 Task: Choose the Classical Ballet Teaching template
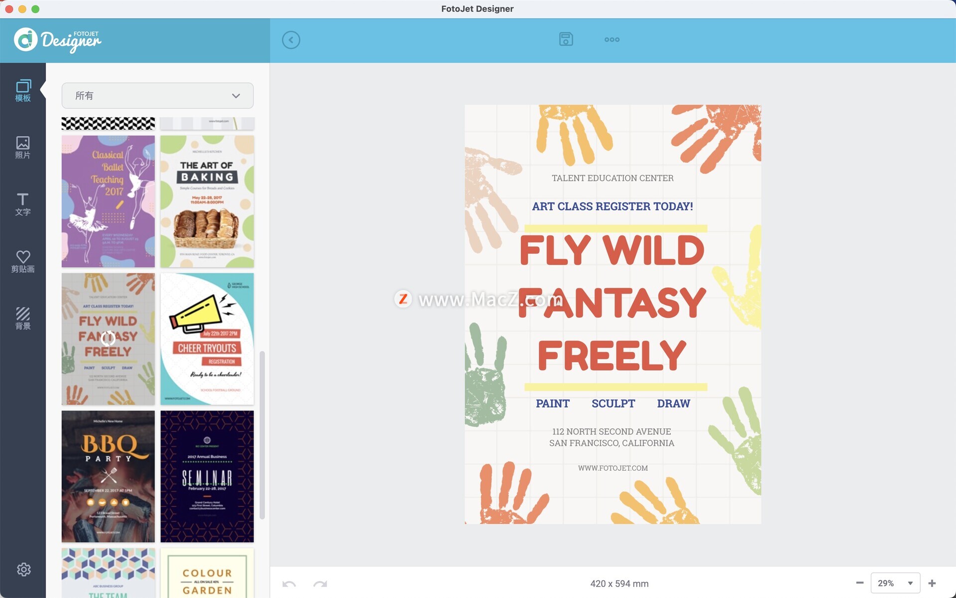click(108, 201)
